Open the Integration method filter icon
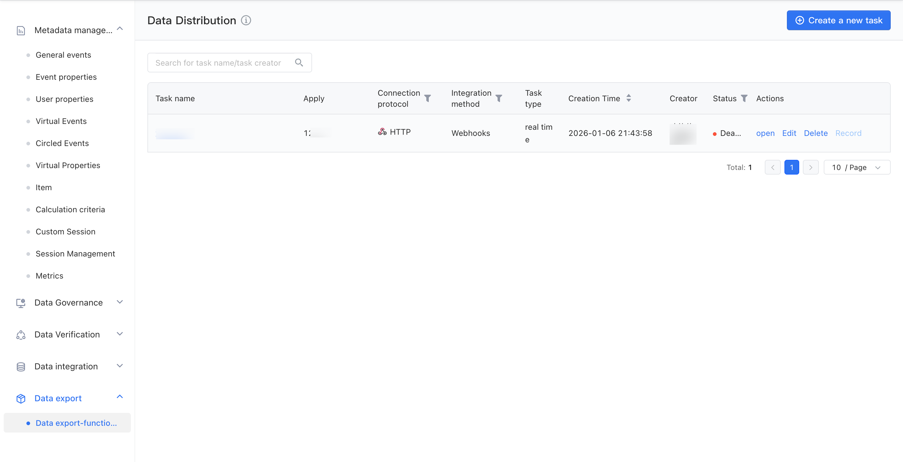Viewport: 903px width, 462px height. pos(498,98)
